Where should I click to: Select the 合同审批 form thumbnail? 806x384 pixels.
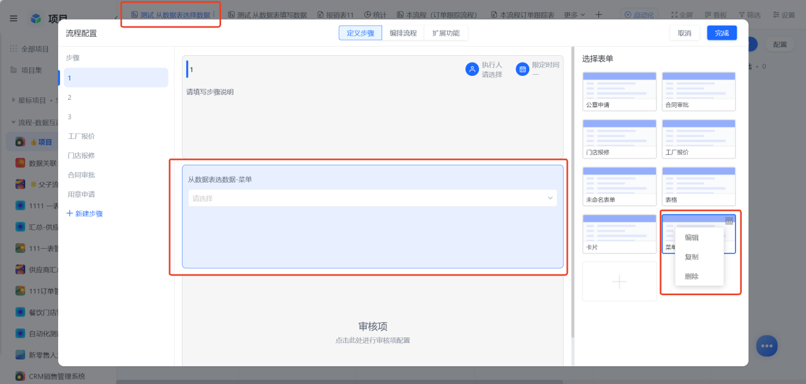(699, 91)
